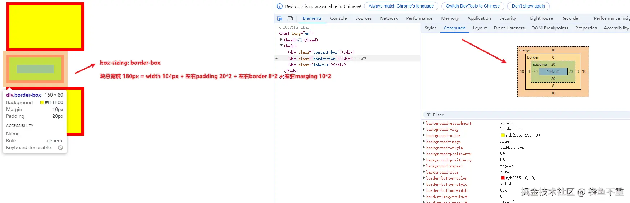Expand background-attachment property
Image resolution: width=630 pixels, height=203 pixels.
click(424, 123)
